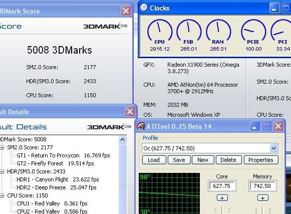This screenshot has width=291, height=214.
Task: Increase Memory clock with plus button
Action: 262,198
